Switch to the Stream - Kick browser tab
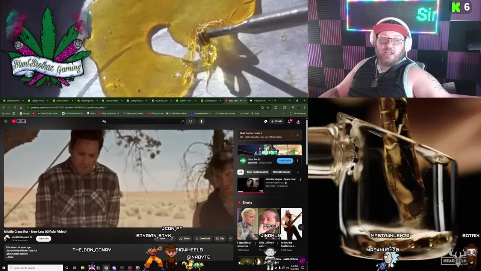Screen dimensions: 481x271 [186, 100]
